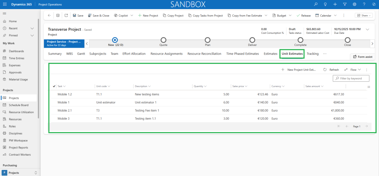Click Save & Close
379x176 pixels.
pos(99,16)
